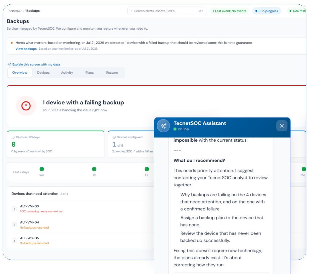Click the green online status dot
The image size is (309, 274).
tap(175, 129)
